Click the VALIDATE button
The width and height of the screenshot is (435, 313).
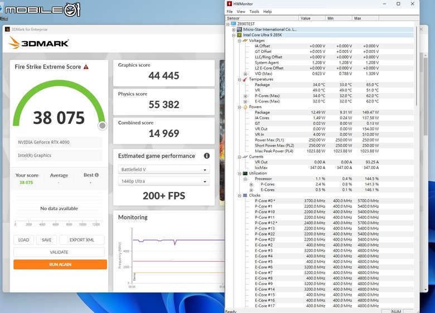(59, 252)
